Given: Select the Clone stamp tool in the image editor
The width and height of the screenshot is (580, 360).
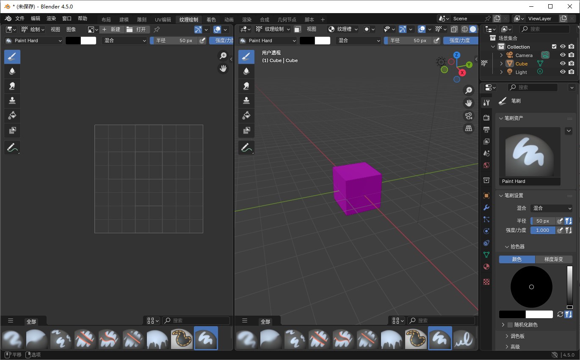Looking at the screenshot, I should (12, 101).
